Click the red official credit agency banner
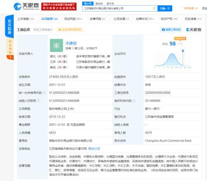The width and height of the screenshot is (207, 181). click(59, 6)
